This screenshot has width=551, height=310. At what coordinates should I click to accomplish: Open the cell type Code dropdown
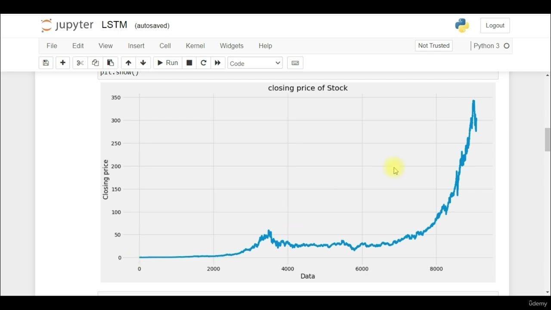coord(255,63)
